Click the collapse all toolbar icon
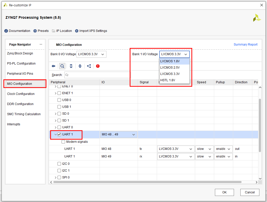The image size is (267, 202). point(71,66)
